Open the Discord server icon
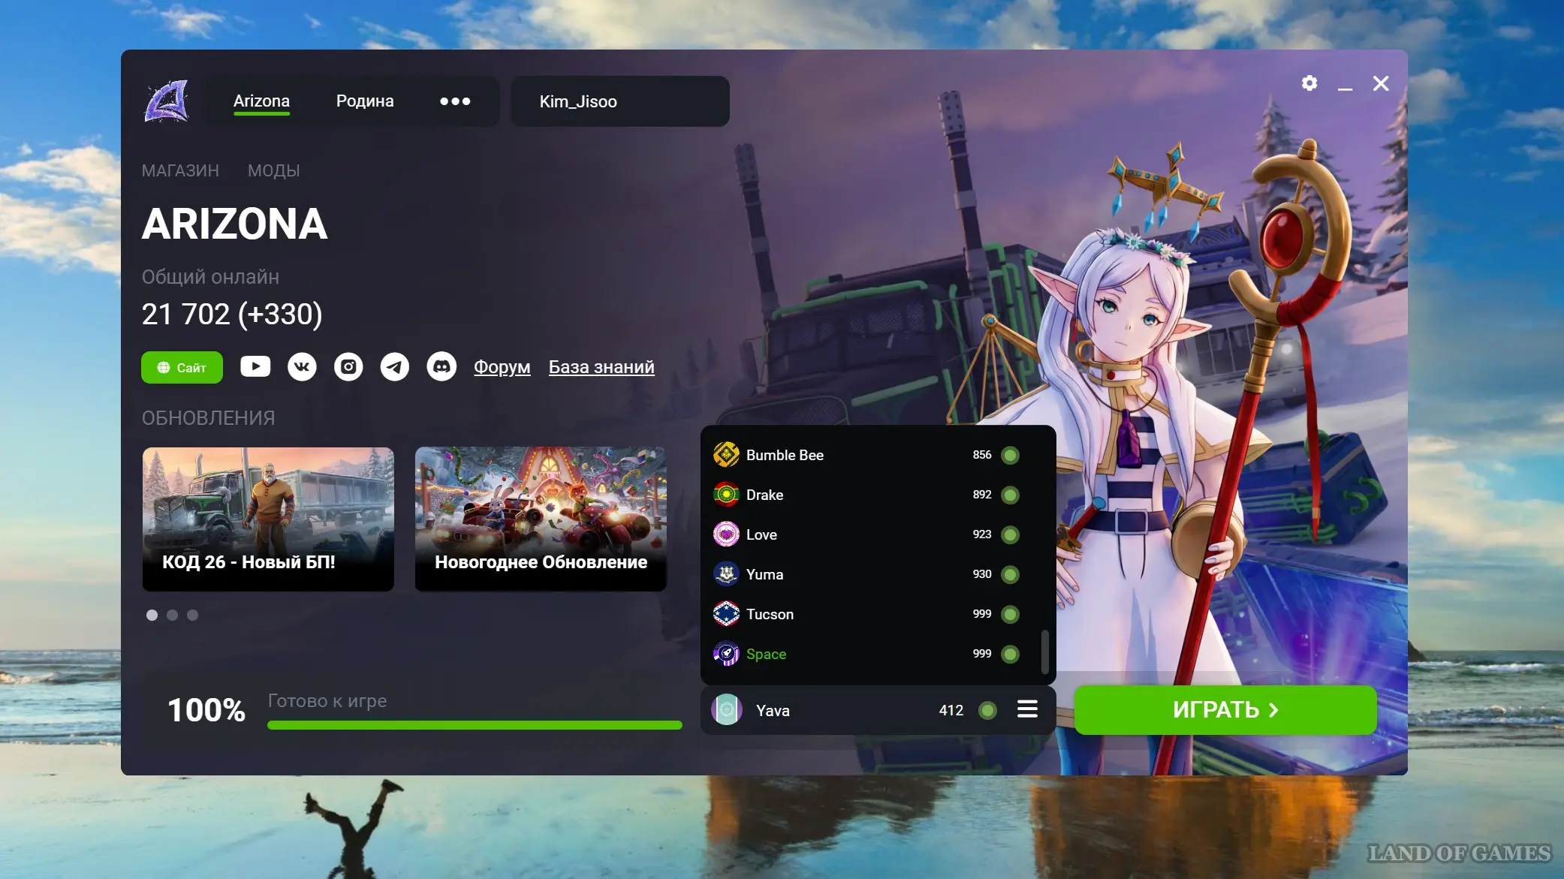The image size is (1564, 879). pyautogui.click(x=441, y=366)
